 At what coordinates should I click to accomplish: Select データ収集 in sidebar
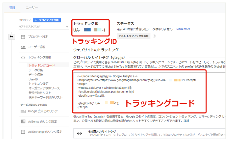point(36,70)
